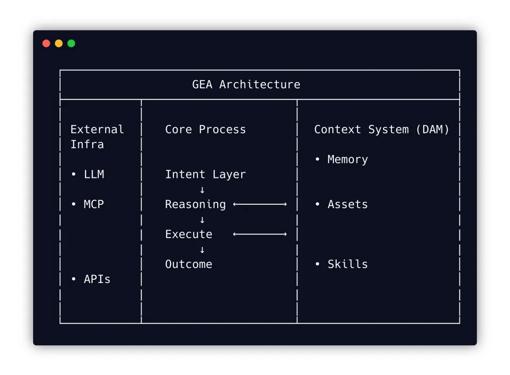
Task: Click the down arrow below Intent Layer
Action: (202, 190)
